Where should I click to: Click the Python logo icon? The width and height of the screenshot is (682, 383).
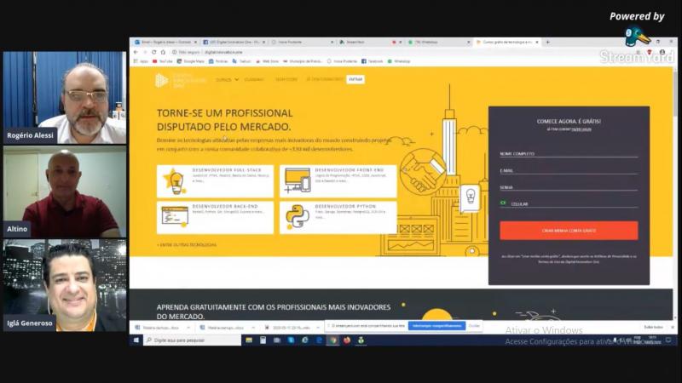pos(298,217)
